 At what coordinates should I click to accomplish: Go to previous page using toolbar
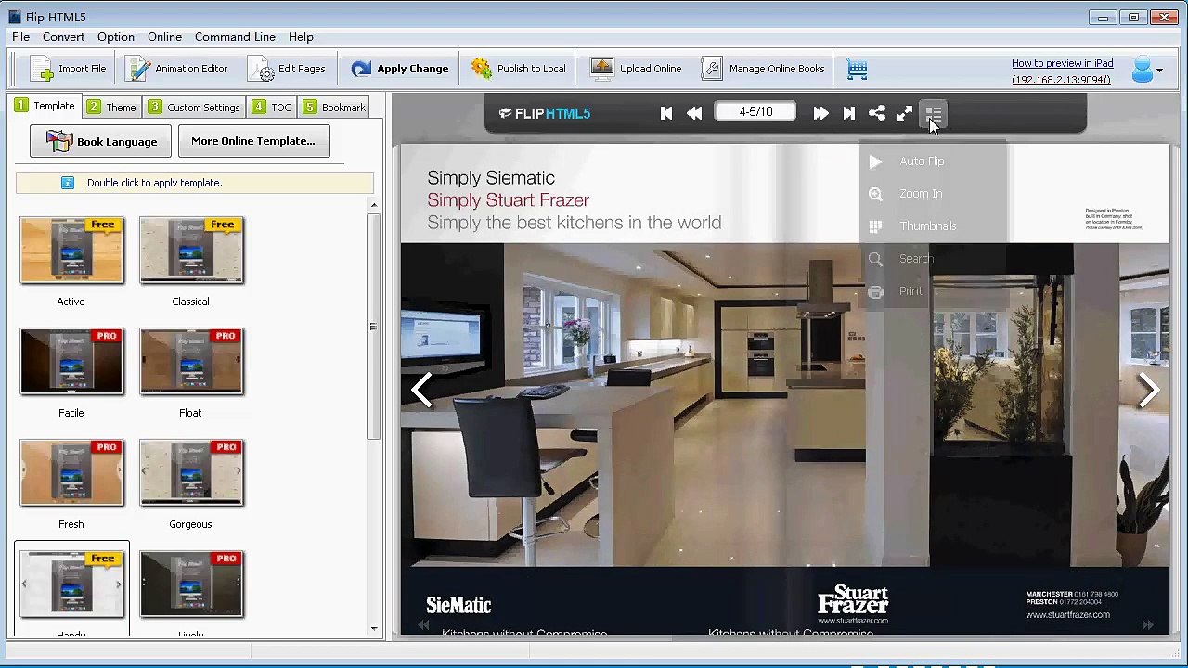point(694,113)
